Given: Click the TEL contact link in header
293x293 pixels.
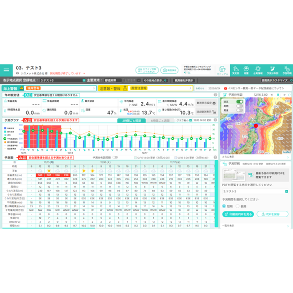Looking at the screenshot, I should 187,73.
